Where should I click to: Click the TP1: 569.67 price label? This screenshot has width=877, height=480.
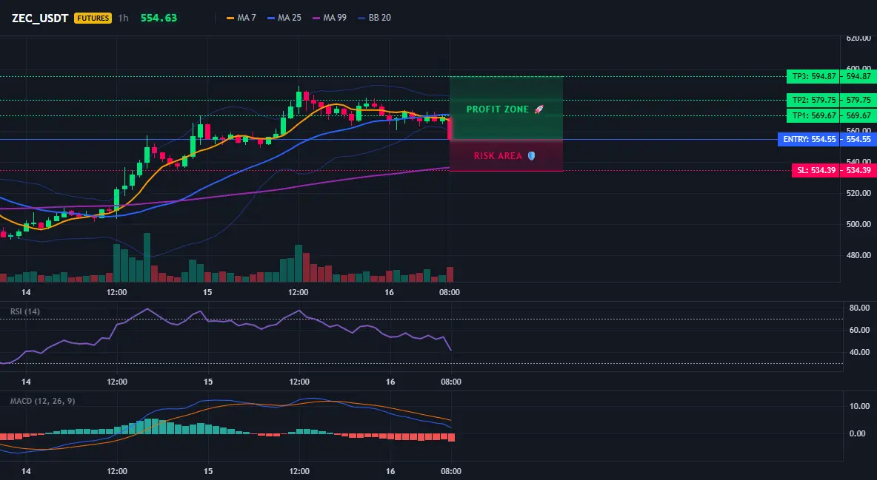tap(813, 115)
